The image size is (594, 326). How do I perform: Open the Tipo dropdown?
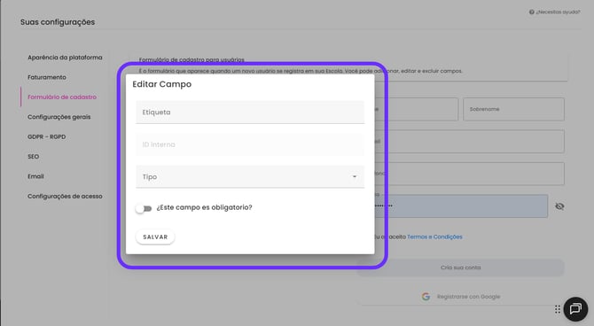[x=250, y=176]
